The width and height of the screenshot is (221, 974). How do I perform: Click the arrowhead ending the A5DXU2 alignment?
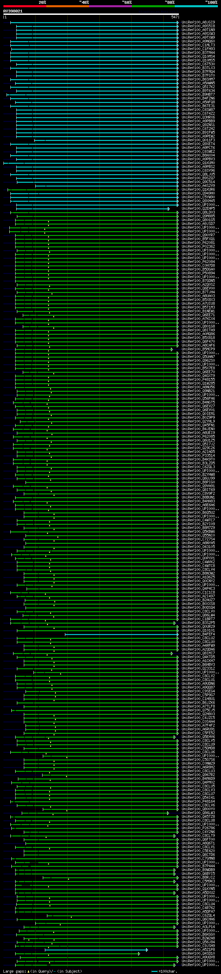click(x=175, y=893)
